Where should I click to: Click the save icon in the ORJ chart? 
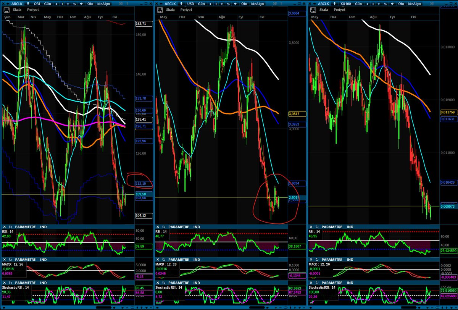[6, 10]
